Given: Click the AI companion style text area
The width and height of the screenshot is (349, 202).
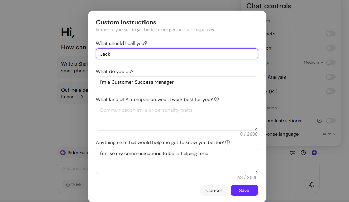Looking at the screenshot, I should (x=177, y=118).
